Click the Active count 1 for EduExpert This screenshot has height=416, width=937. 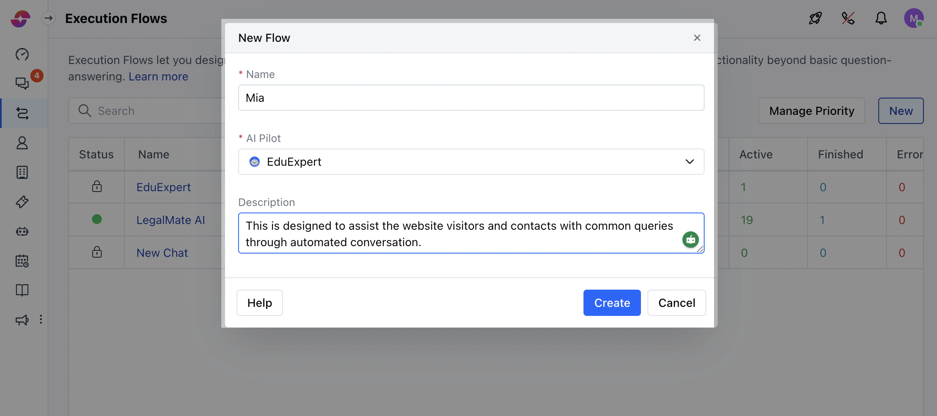(x=743, y=187)
